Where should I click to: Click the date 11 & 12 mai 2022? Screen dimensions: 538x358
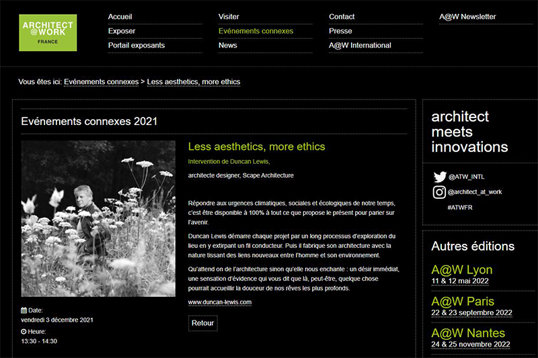tap(460, 281)
